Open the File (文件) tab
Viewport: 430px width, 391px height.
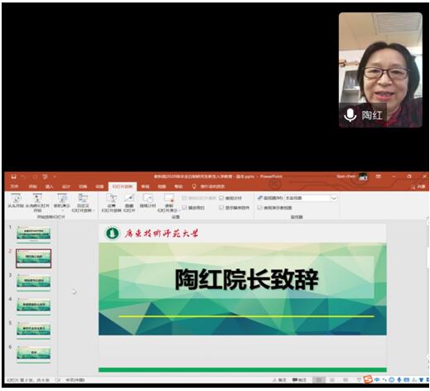14,186
